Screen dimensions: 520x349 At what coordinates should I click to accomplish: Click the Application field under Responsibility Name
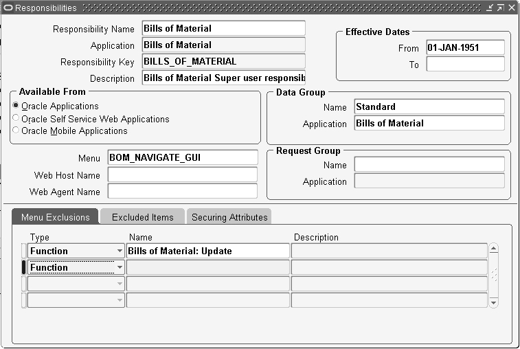(224, 45)
